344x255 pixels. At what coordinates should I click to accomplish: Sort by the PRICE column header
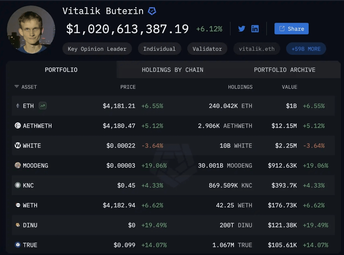point(128,87)
